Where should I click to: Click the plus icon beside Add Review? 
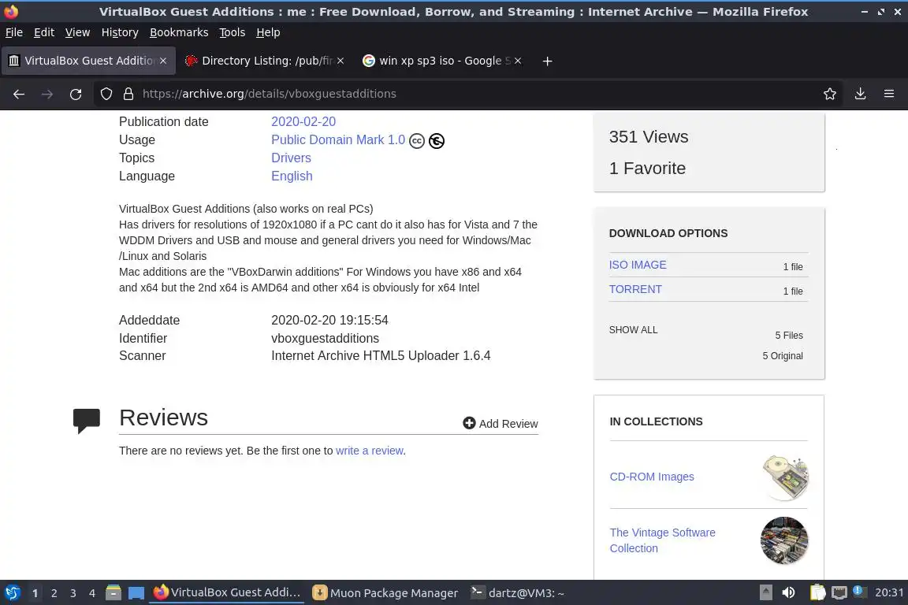click(x=469, y=423)
